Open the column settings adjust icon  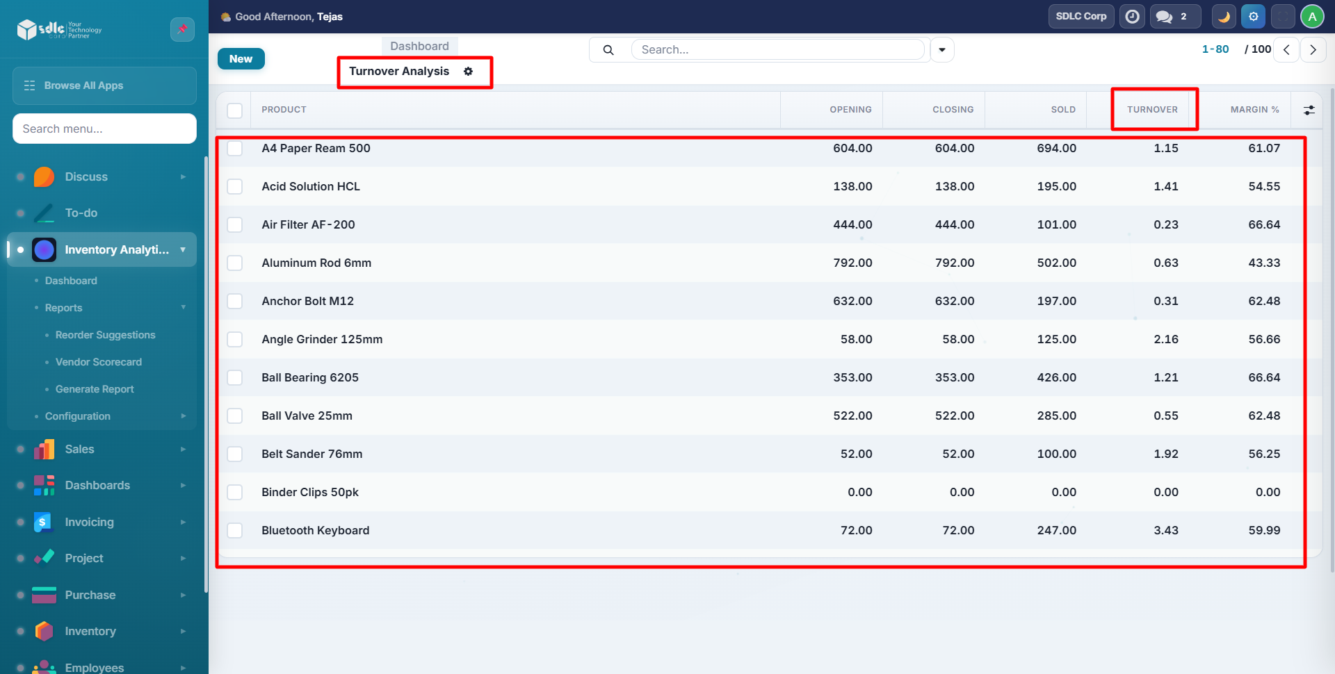point(1309,110)
